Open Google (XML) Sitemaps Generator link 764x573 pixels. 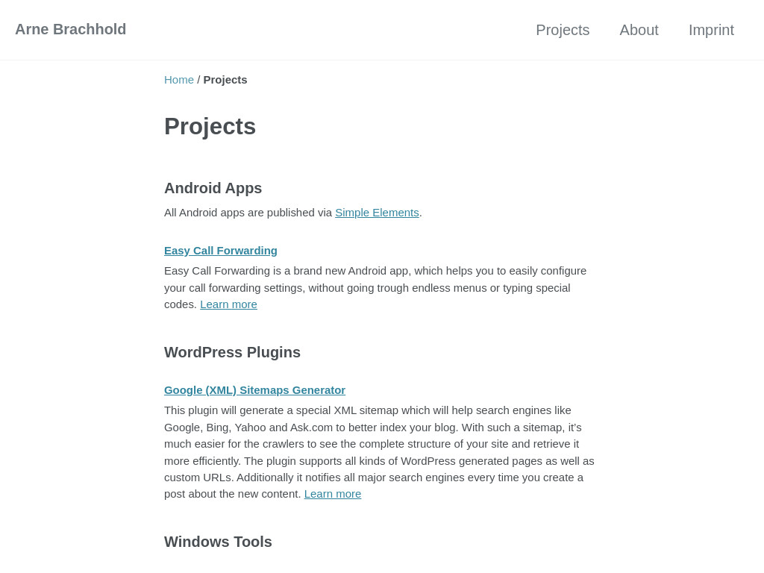[255, 390]
